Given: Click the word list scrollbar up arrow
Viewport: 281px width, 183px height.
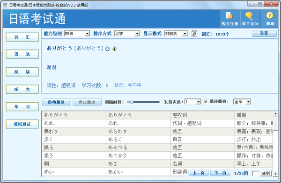Looking at the screenshot, I should point(275,113).
